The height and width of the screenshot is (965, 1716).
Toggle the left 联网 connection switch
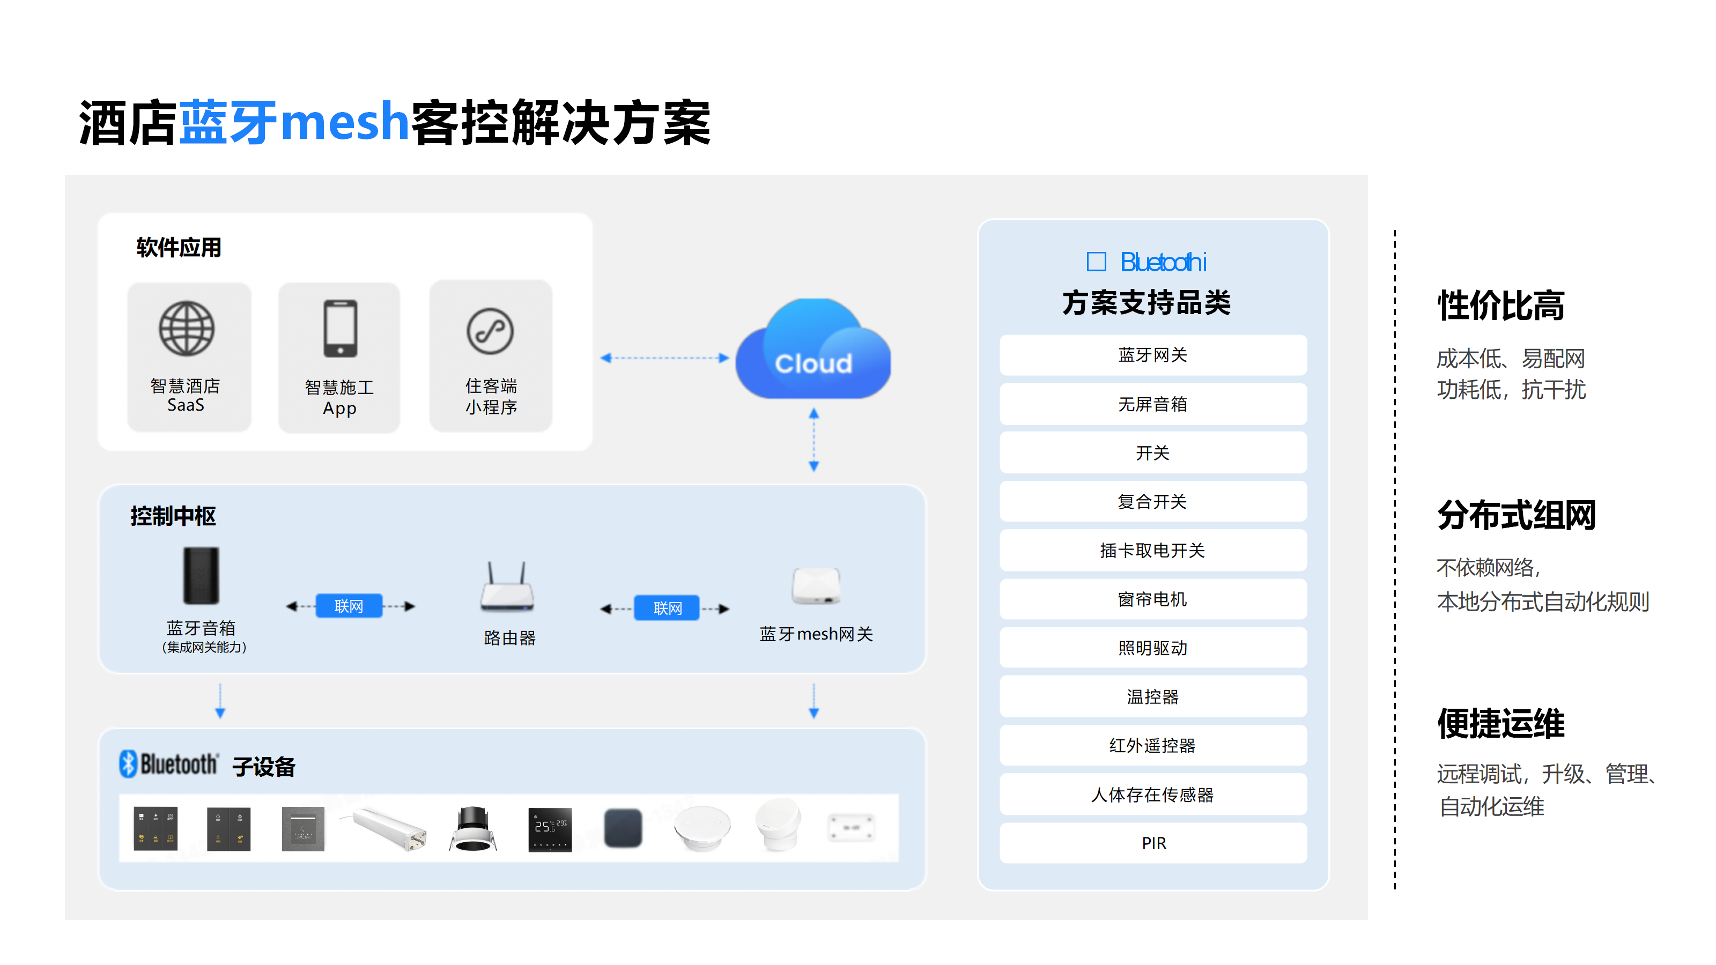349,606
